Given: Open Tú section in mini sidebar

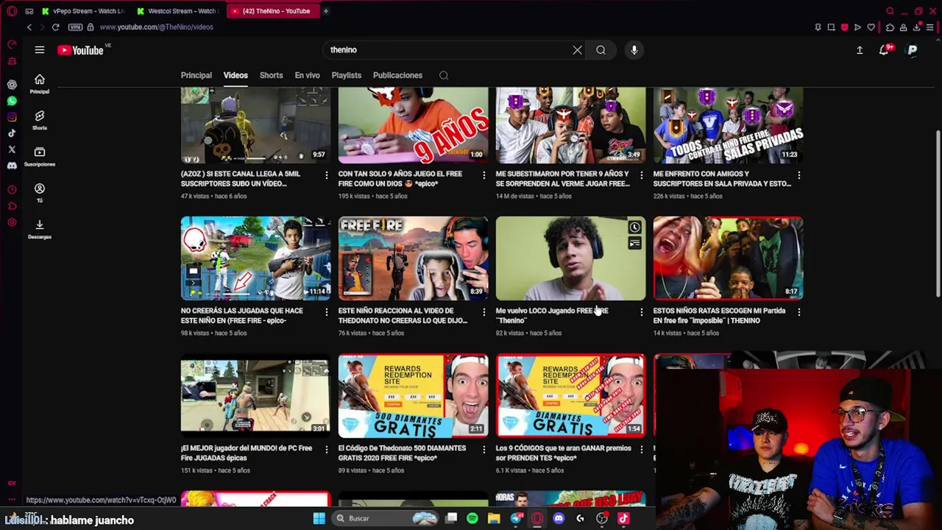Looking at the screenshot, I should [x=40, y=192].
